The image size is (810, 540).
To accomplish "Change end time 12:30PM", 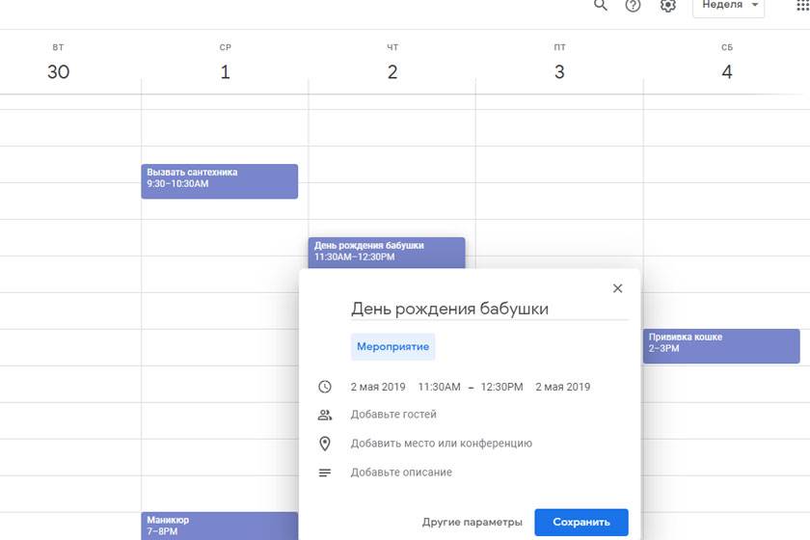I will [x=501, y=387].
